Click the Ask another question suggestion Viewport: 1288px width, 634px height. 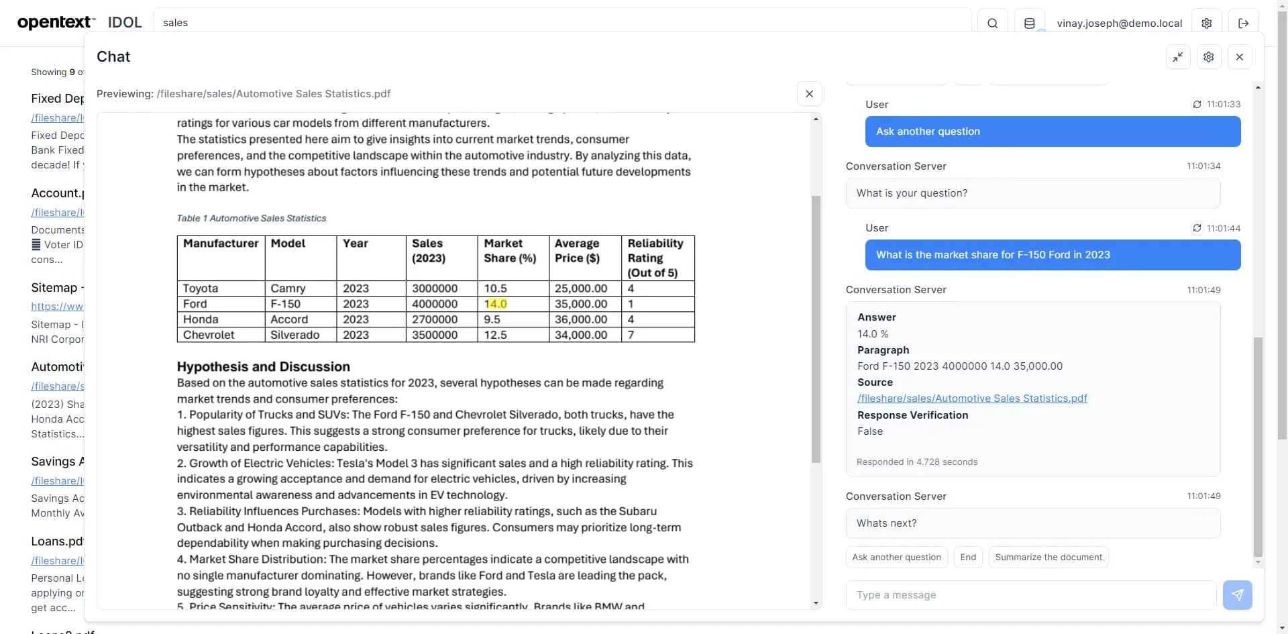coord(897,558)
